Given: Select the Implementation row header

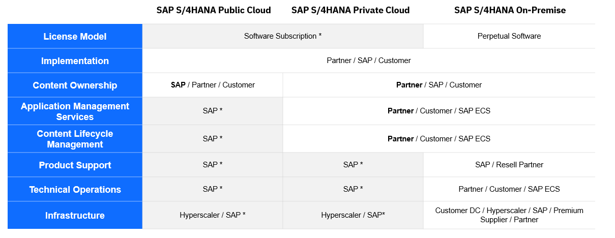Looking at the screenshot, I should tap(75, 61).
